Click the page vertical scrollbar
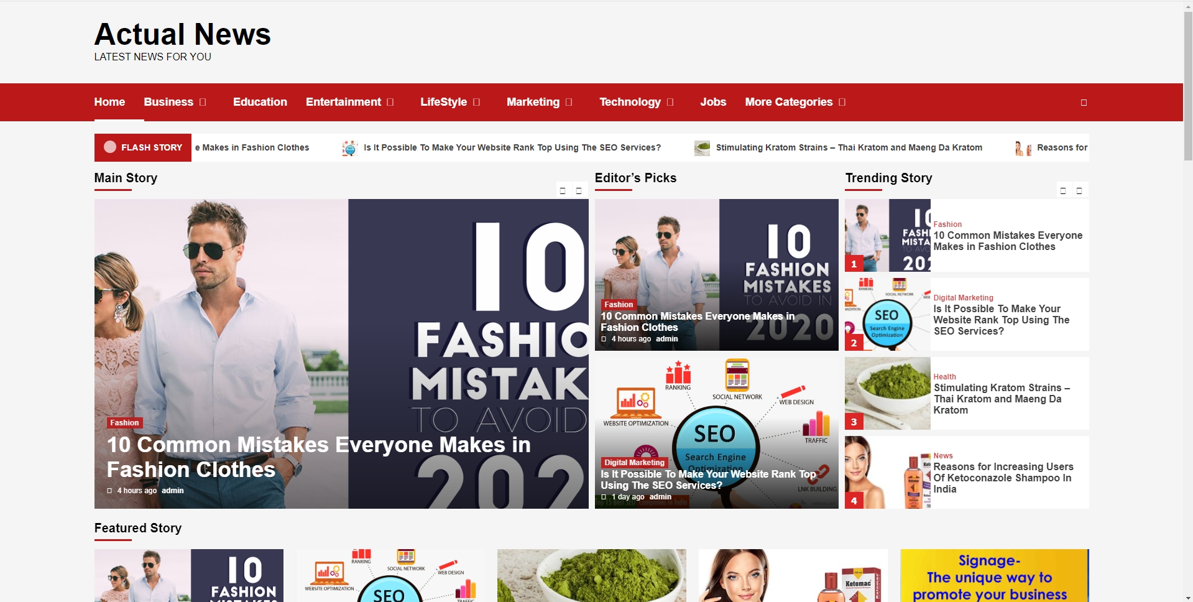This screenshot has height=602, width=1193. tap(1187, 87)
